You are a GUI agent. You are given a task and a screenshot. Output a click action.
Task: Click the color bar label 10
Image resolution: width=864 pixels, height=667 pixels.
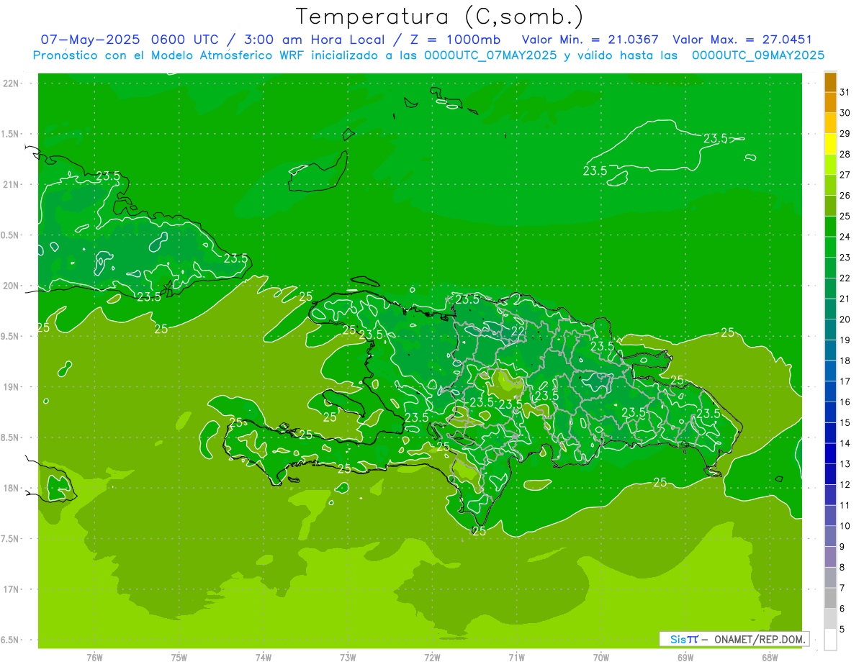[845, 526]
